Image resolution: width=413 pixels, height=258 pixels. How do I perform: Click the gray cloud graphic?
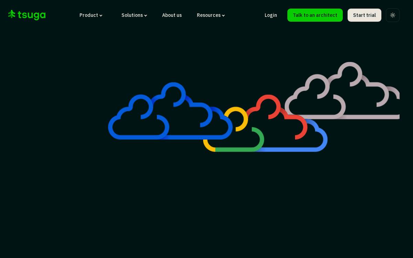(342, 90)
